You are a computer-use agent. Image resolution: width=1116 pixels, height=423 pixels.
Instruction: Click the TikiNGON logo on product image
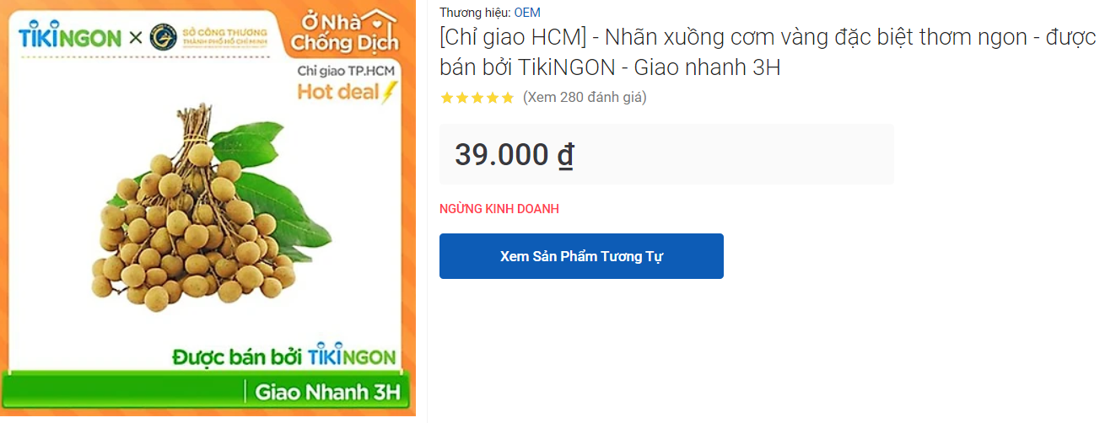pyautogui.click(x=70, y=36)
